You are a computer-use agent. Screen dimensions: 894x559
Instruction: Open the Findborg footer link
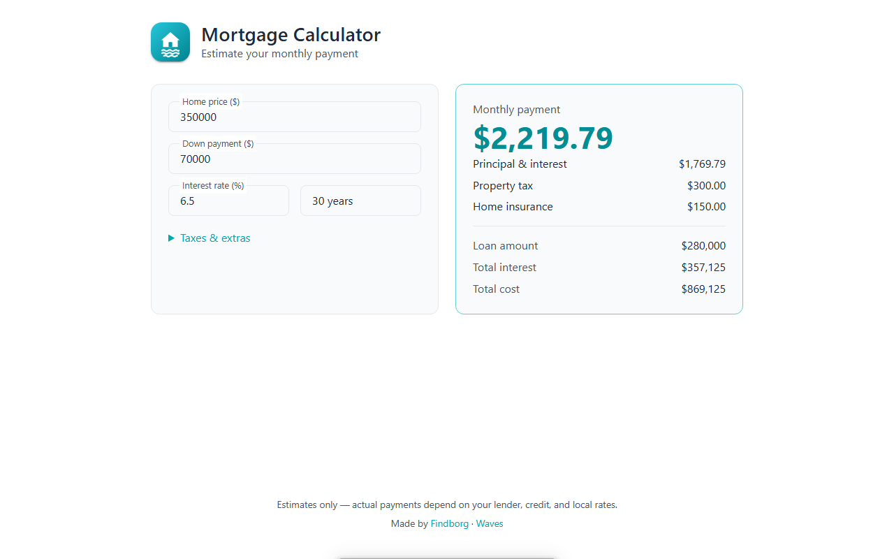point(450,523)
